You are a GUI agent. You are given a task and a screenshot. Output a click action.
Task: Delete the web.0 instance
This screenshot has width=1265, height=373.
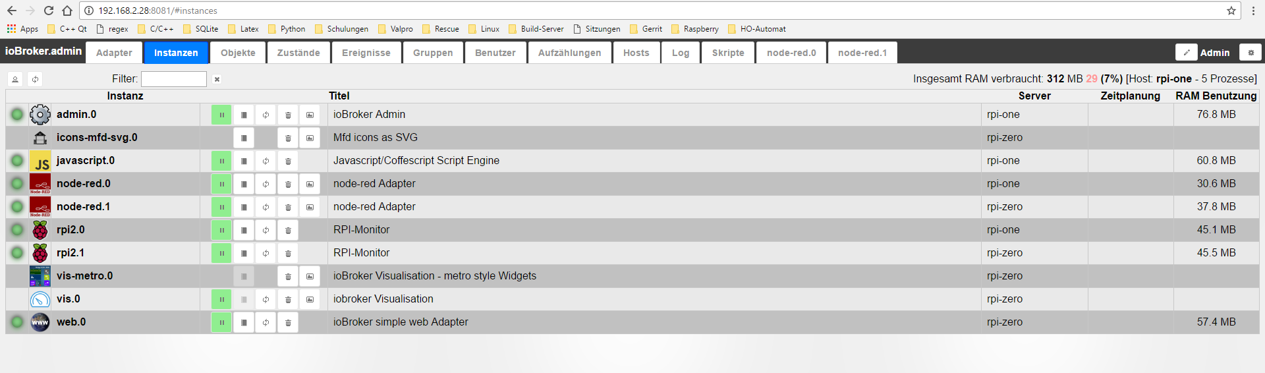(288, 322)
